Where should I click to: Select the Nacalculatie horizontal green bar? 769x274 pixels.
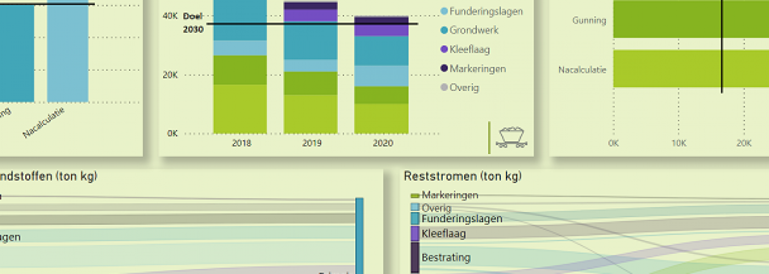(690, 68)
